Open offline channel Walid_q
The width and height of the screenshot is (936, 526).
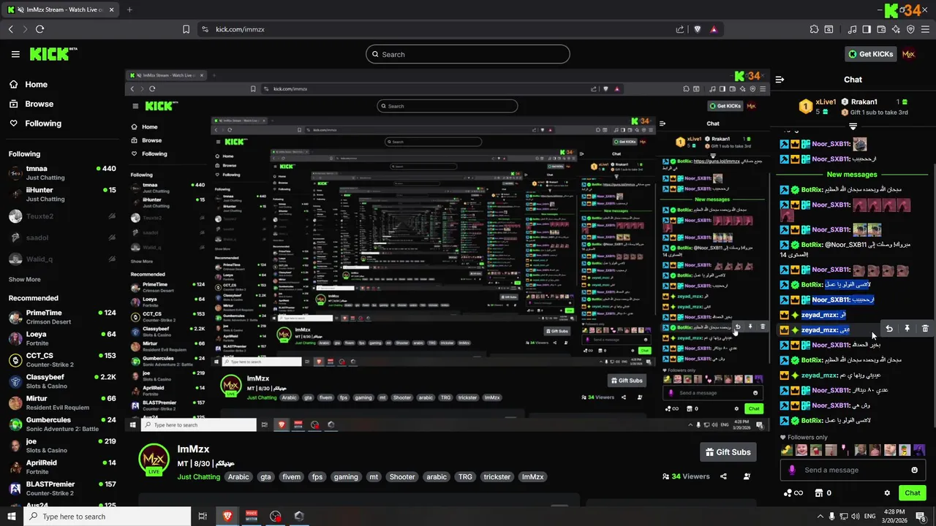pos(62,259)
